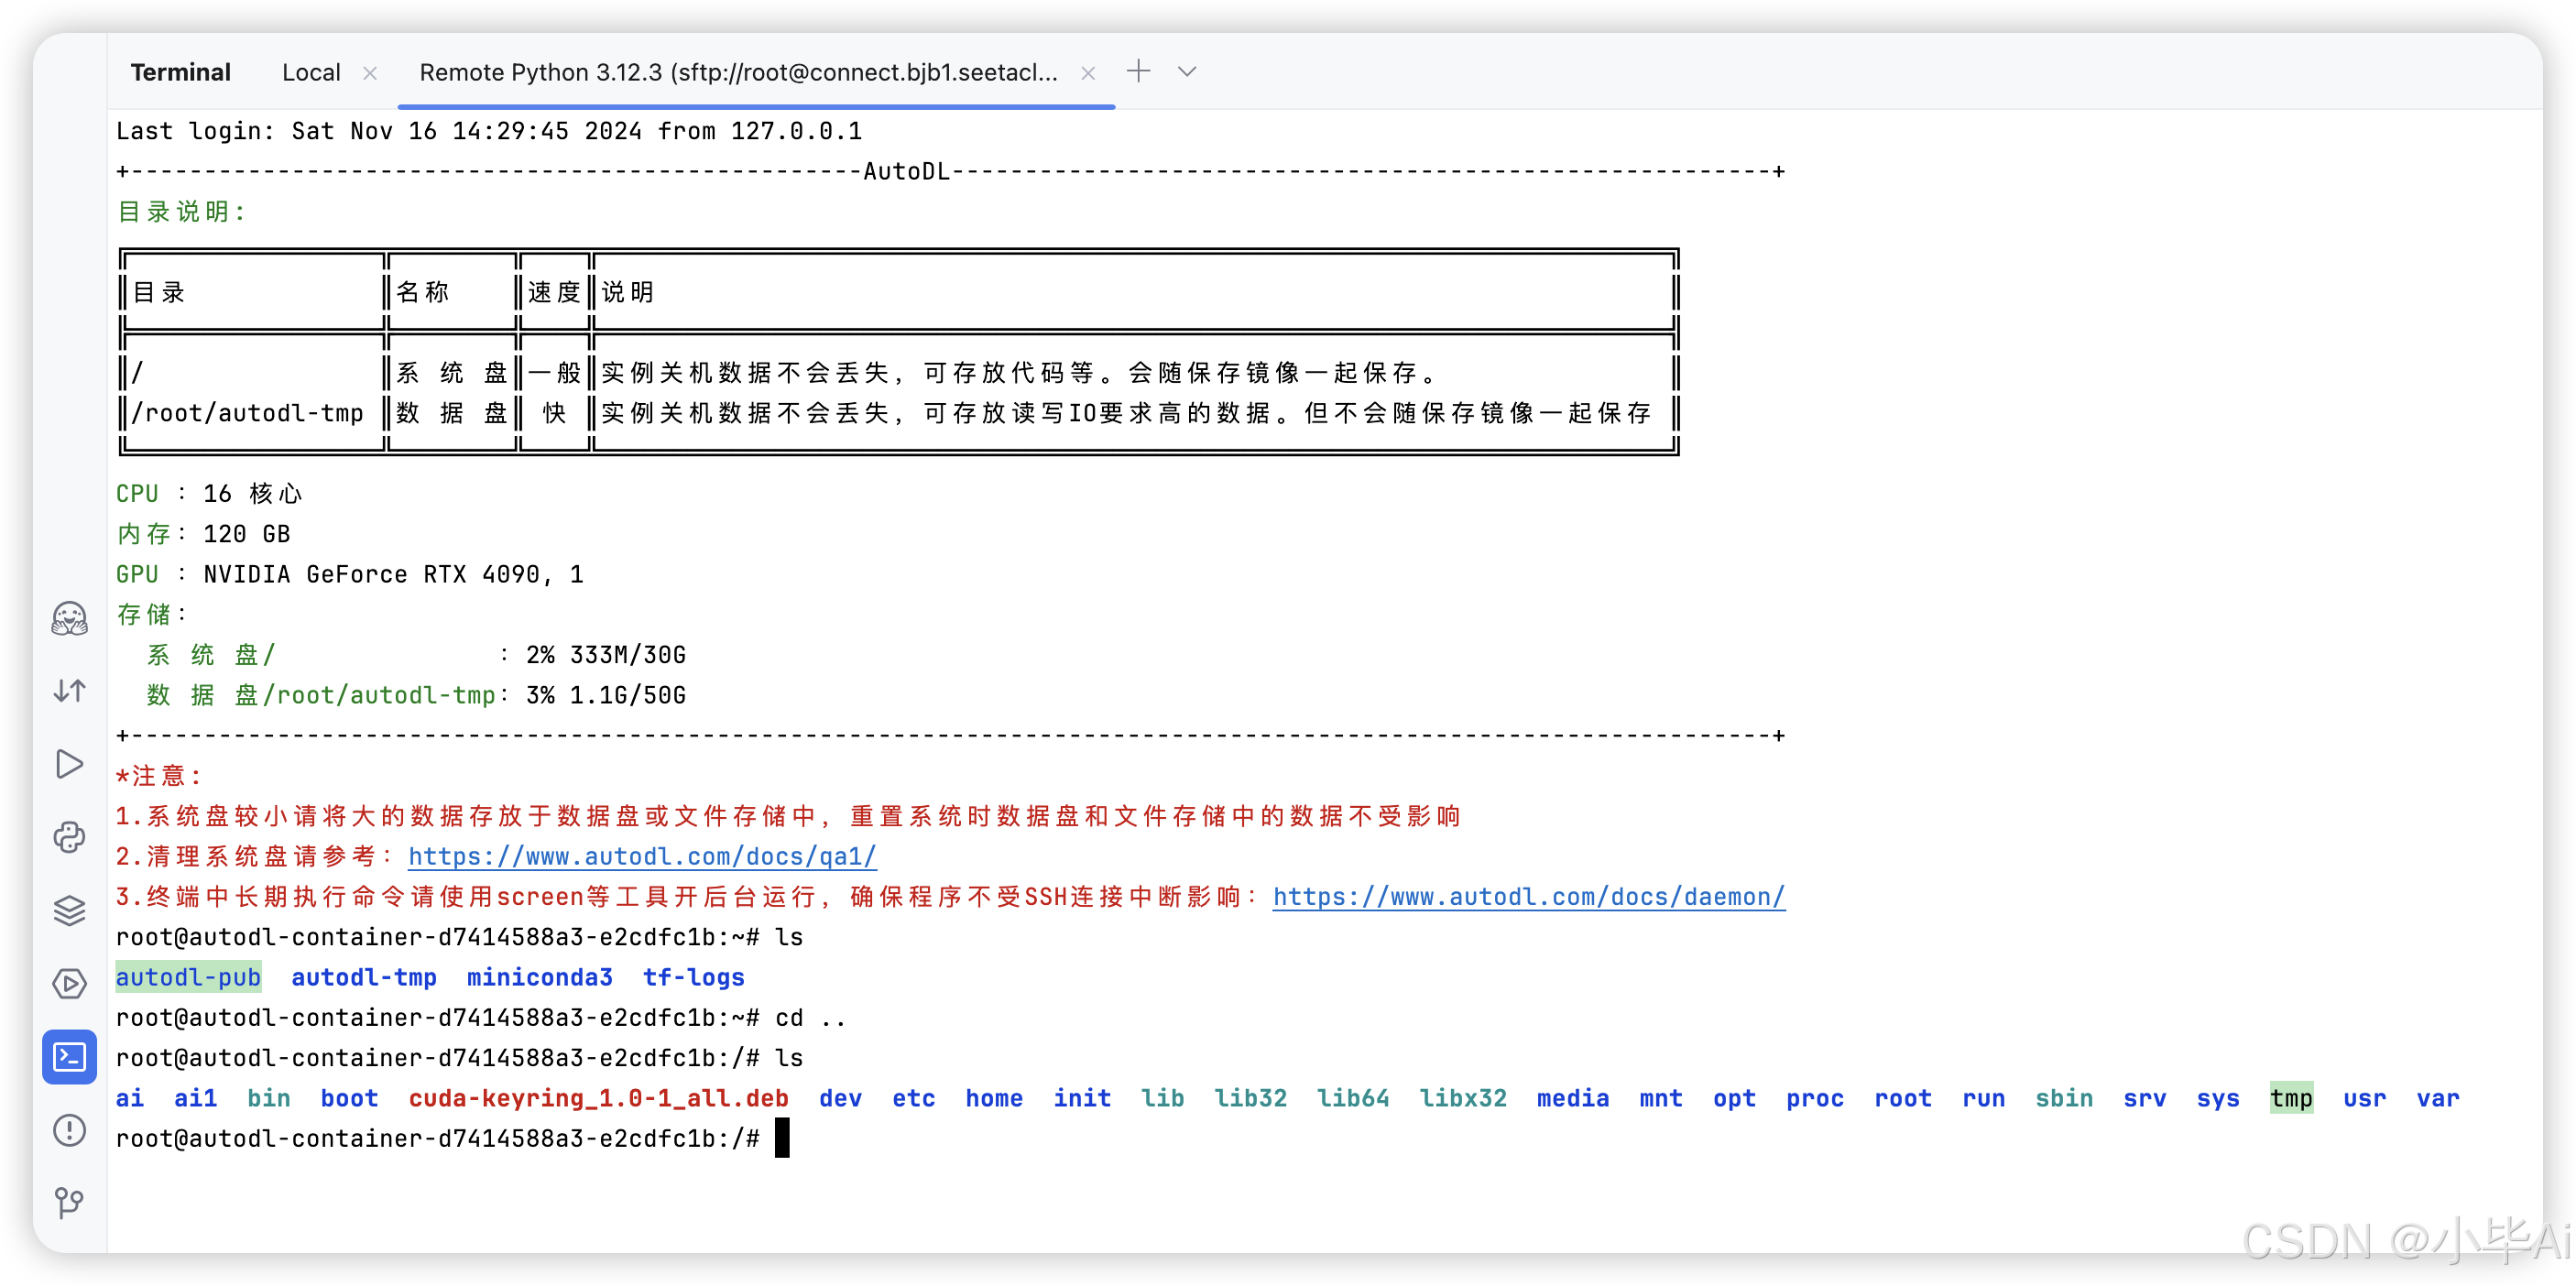This screenshot has height=1286, width=2576.
Task: Expand the terminal session options chevron
Action: click(x=1187, y=72)
